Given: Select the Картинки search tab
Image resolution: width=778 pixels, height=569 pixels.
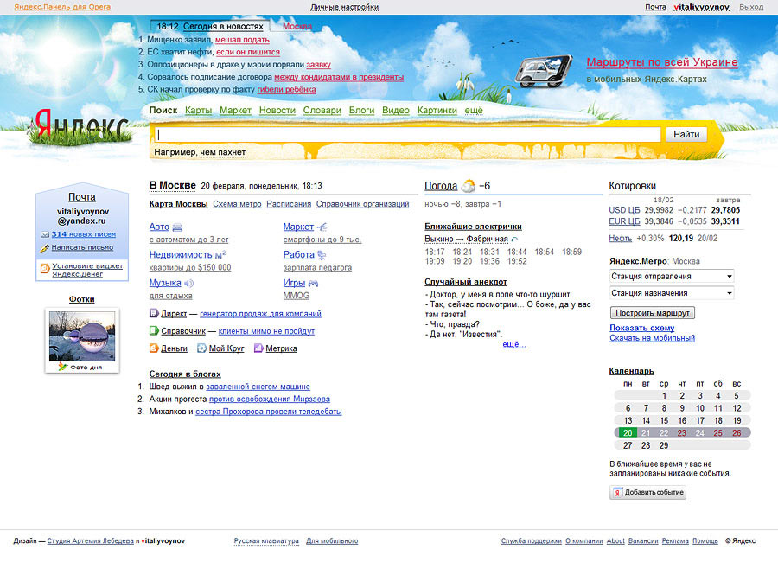Looking at the screenshot, I should tap(437, 111).
